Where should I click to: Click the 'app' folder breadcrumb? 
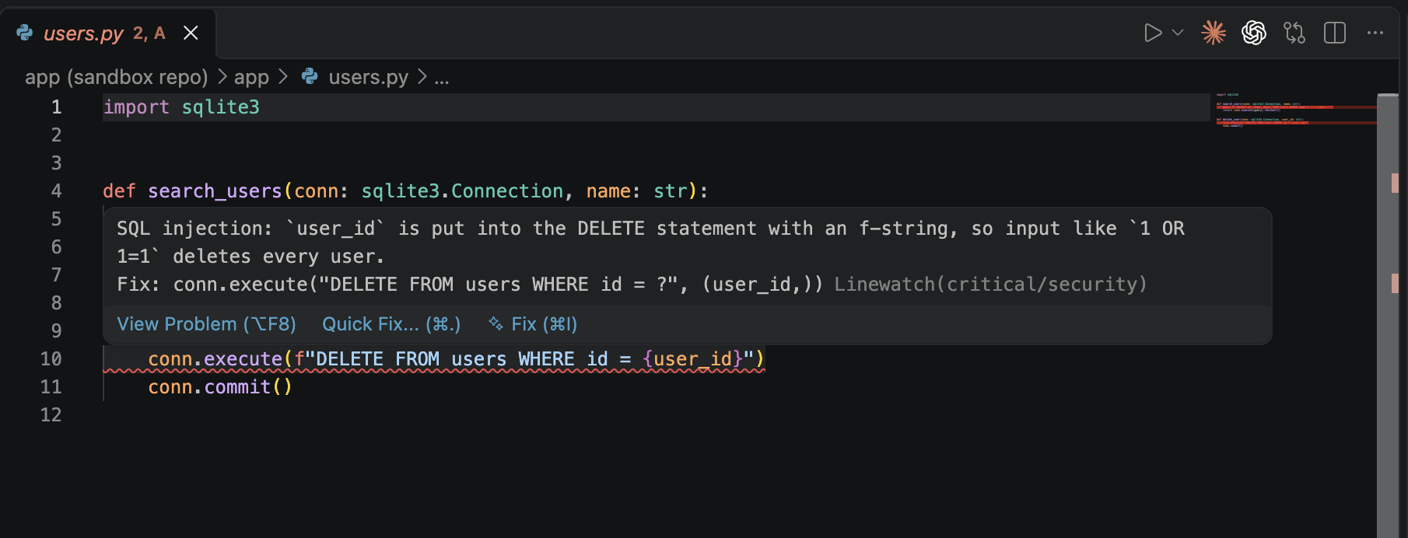(251, 77)
